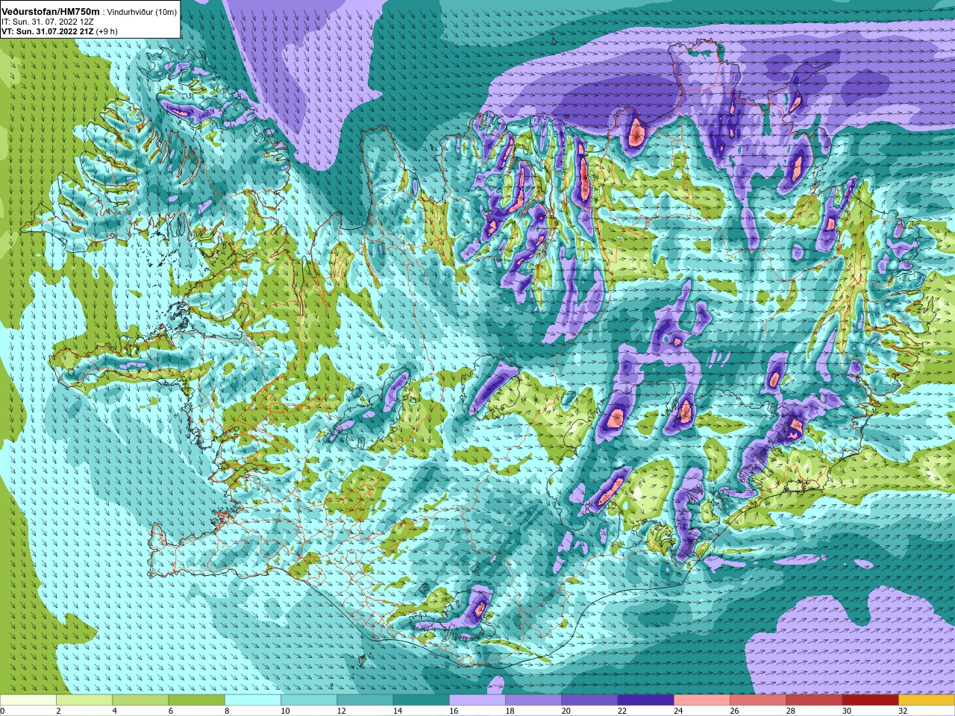Screen dimensions: 955x716
Task: Click the VT: Sun. 31.07.2022 21Z (+9 h) line
Action: (60, 31)
